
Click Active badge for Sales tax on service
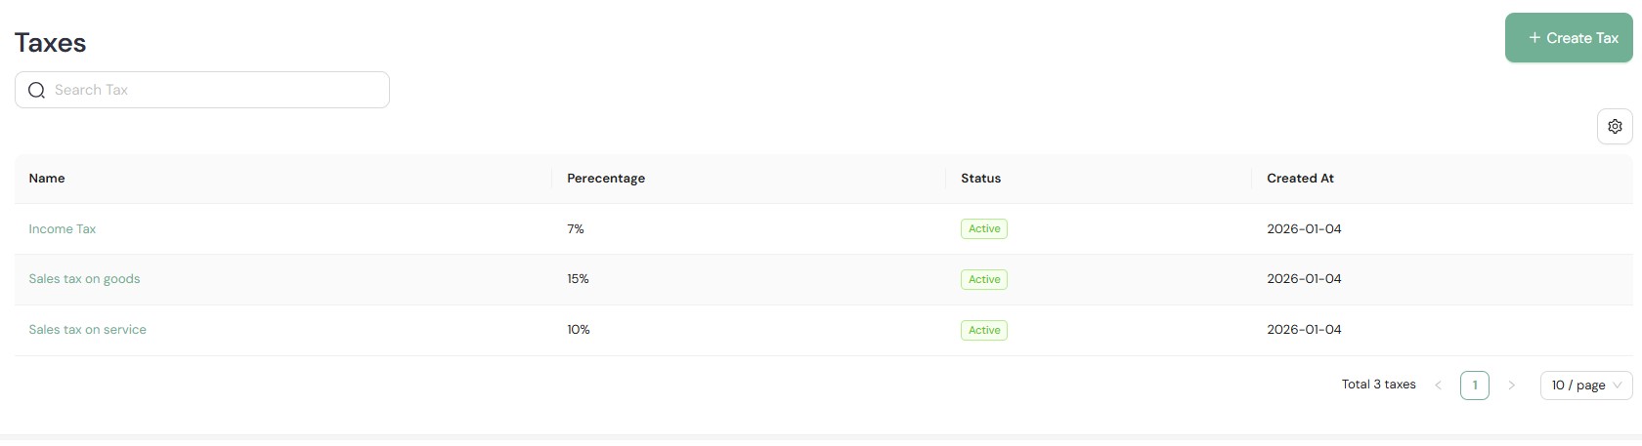[x=984, y=331]
